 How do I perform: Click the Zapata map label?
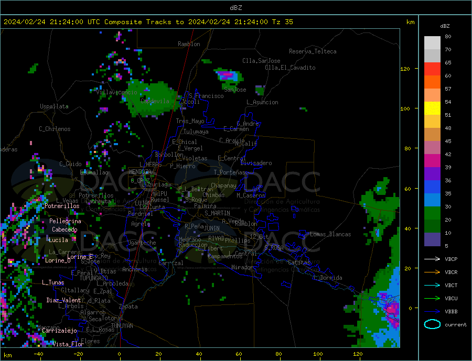pyautogui.click(x=128, y=307)
